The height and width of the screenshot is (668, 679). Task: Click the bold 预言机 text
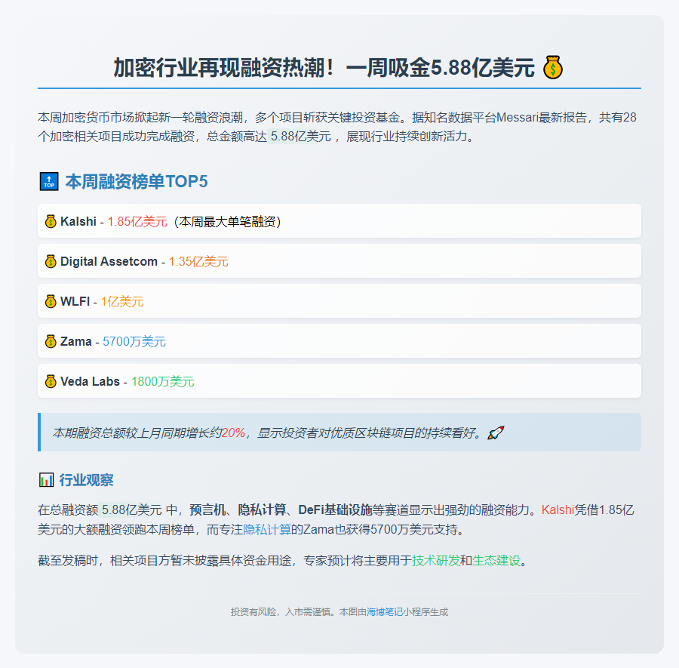click(x=208, y=510)
